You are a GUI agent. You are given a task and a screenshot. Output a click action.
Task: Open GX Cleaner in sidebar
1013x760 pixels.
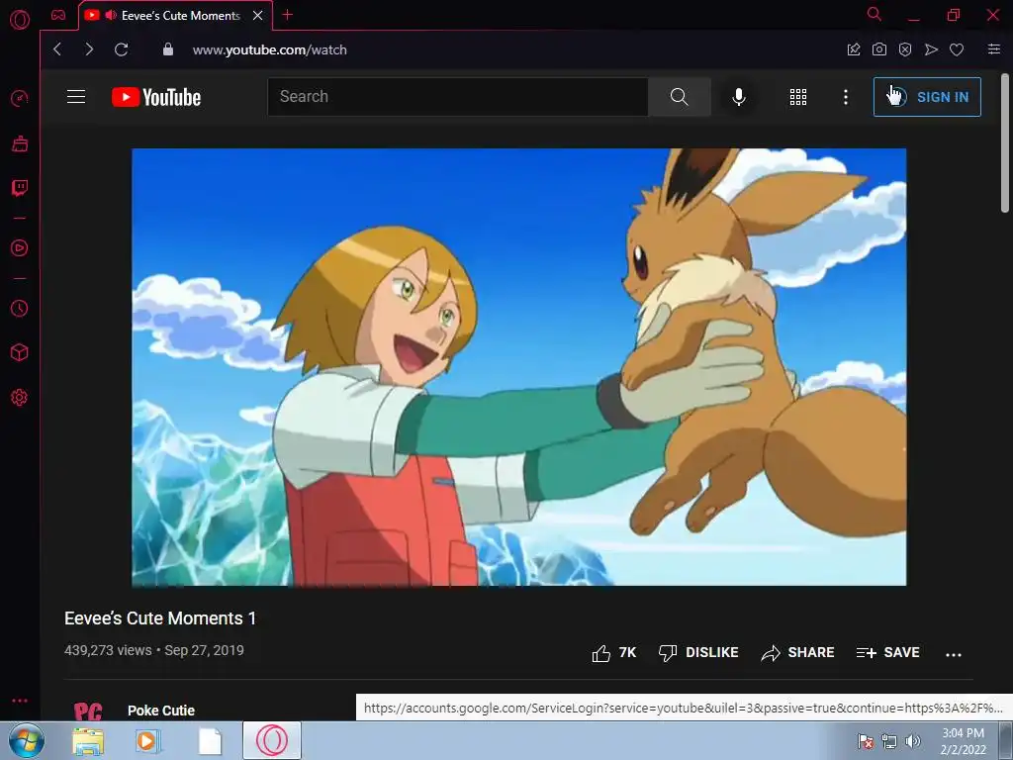[x=20, y=143]
